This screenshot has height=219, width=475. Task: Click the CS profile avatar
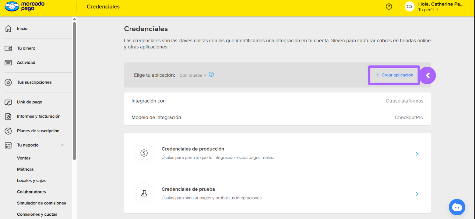point(410,6)
